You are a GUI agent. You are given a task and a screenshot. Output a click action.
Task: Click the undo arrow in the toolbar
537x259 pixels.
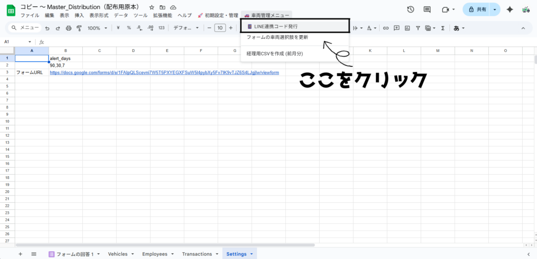point(47,28)
